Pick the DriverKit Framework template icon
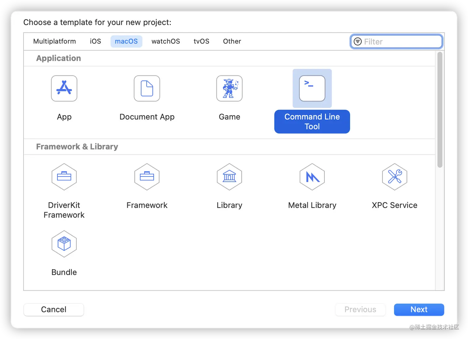The height and width of the screenshot is (339, 468). point(64,177)
